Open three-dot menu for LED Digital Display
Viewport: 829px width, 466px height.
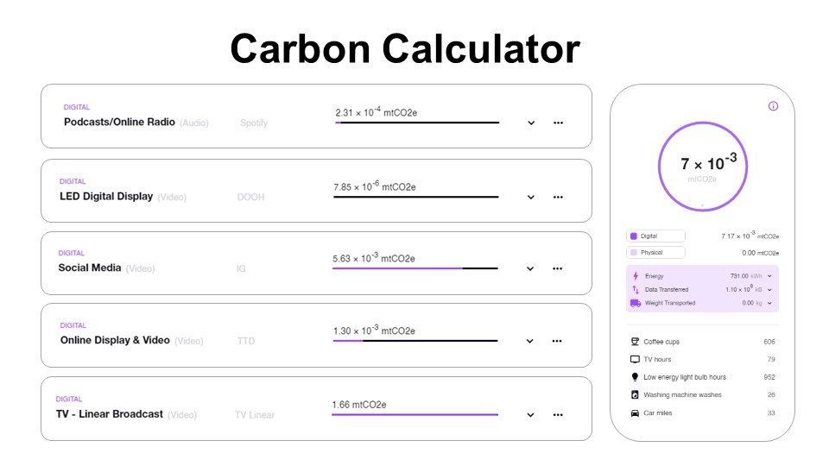[558, 197]
